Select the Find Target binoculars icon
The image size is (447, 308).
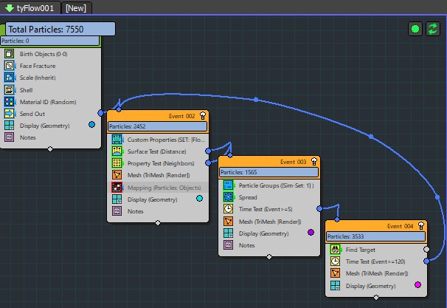[x=335, y=250]
